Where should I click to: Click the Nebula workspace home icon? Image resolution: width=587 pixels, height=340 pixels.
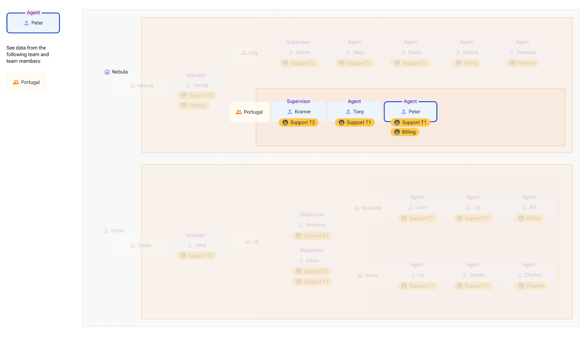107,72
